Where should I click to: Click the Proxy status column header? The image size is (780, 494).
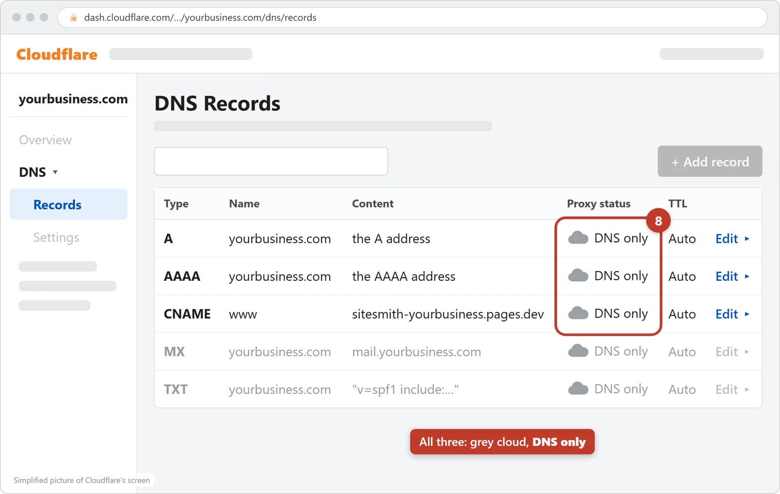click(x=599, y=204)
